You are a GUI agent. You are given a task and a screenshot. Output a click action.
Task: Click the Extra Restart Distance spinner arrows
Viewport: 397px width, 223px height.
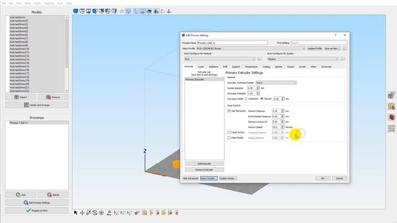(x=282, y=116)
